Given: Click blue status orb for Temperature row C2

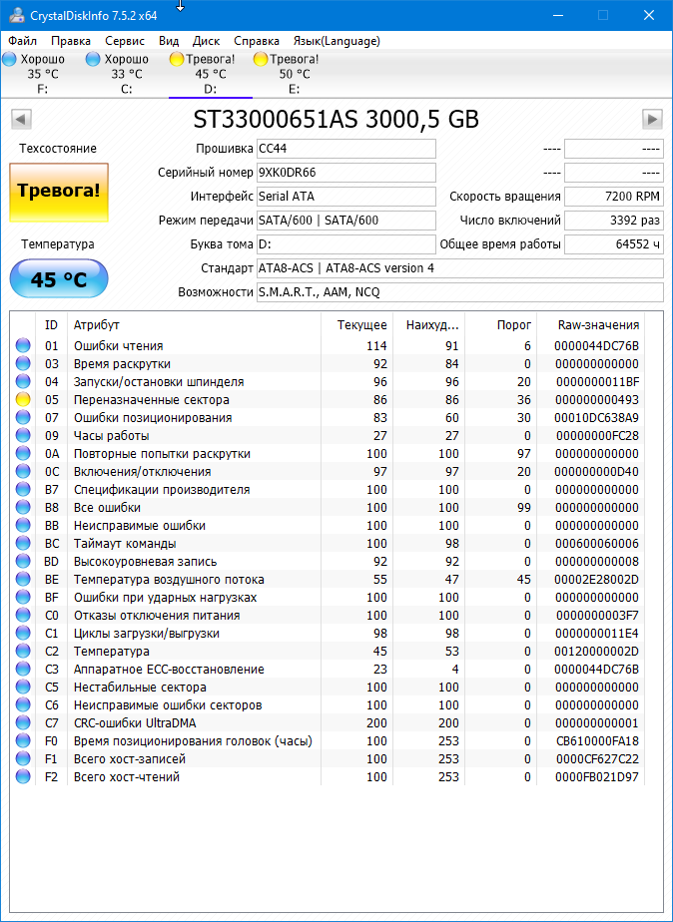Looking at the screenshot, I should coord(23,652).
